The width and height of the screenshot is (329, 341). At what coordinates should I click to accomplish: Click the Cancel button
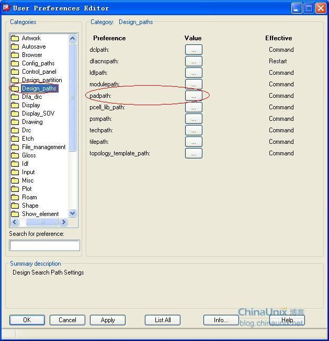(67, 320)
